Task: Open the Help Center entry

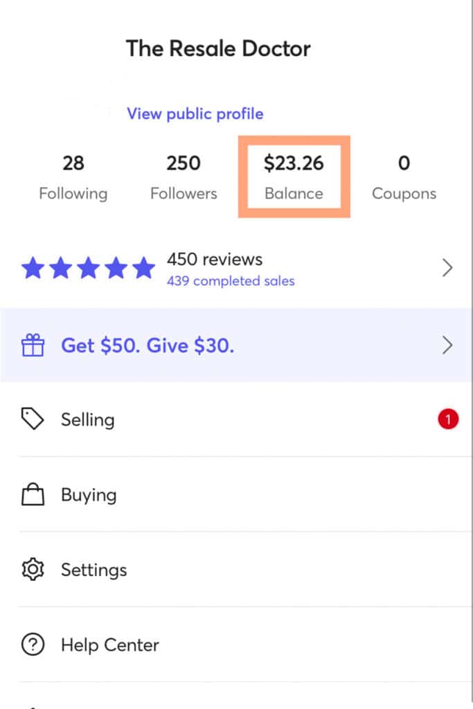Action: point(237,645)
